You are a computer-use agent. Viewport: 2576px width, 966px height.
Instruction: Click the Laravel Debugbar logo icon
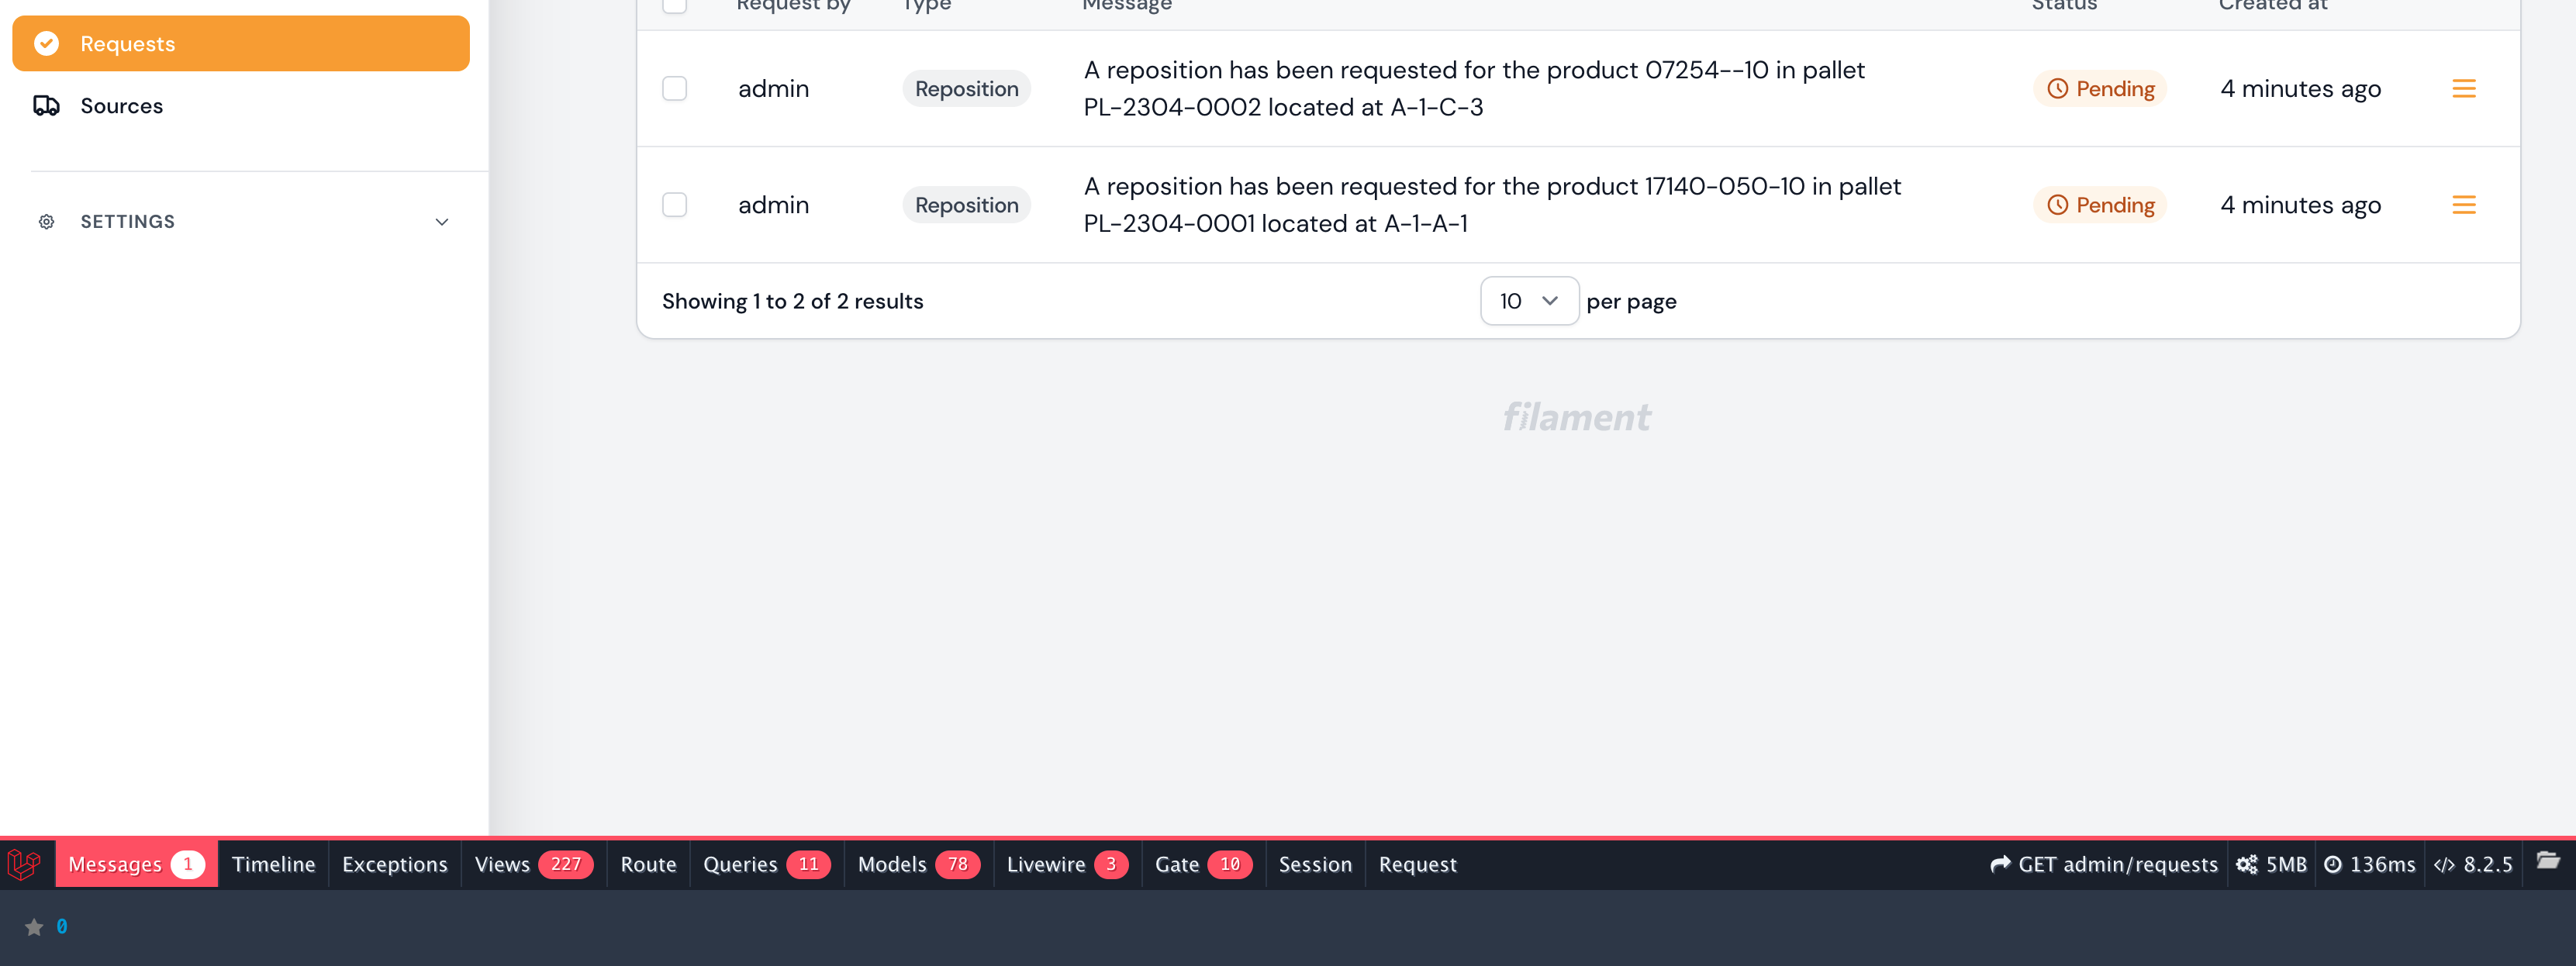pos(24,864)
